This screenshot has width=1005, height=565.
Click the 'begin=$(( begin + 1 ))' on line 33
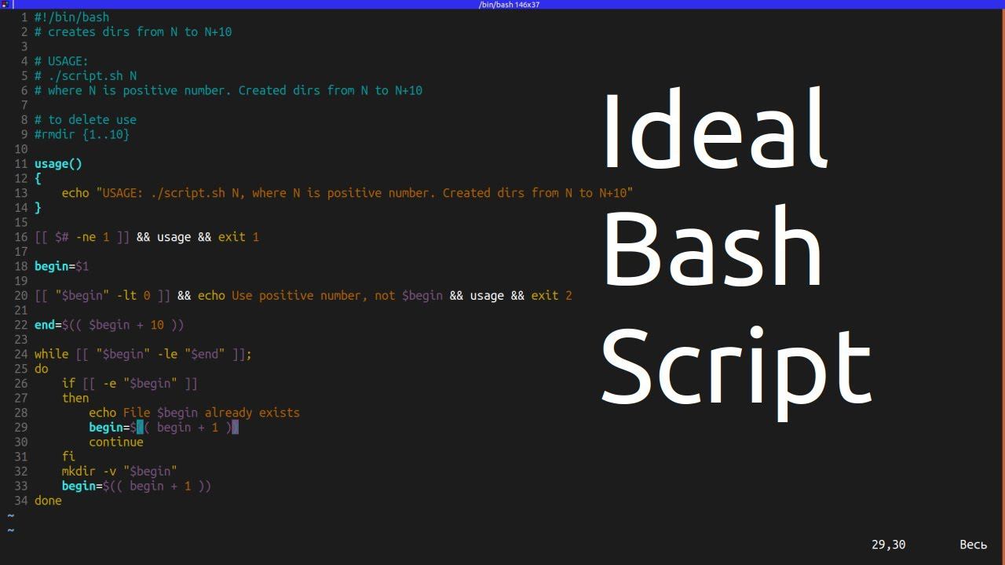point(137,487)
